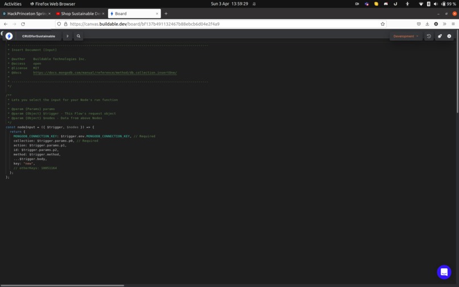Click the horizontal scrollbar at the bottom
This screenshot has height=287, width=459.
click(x=62, y=285)
